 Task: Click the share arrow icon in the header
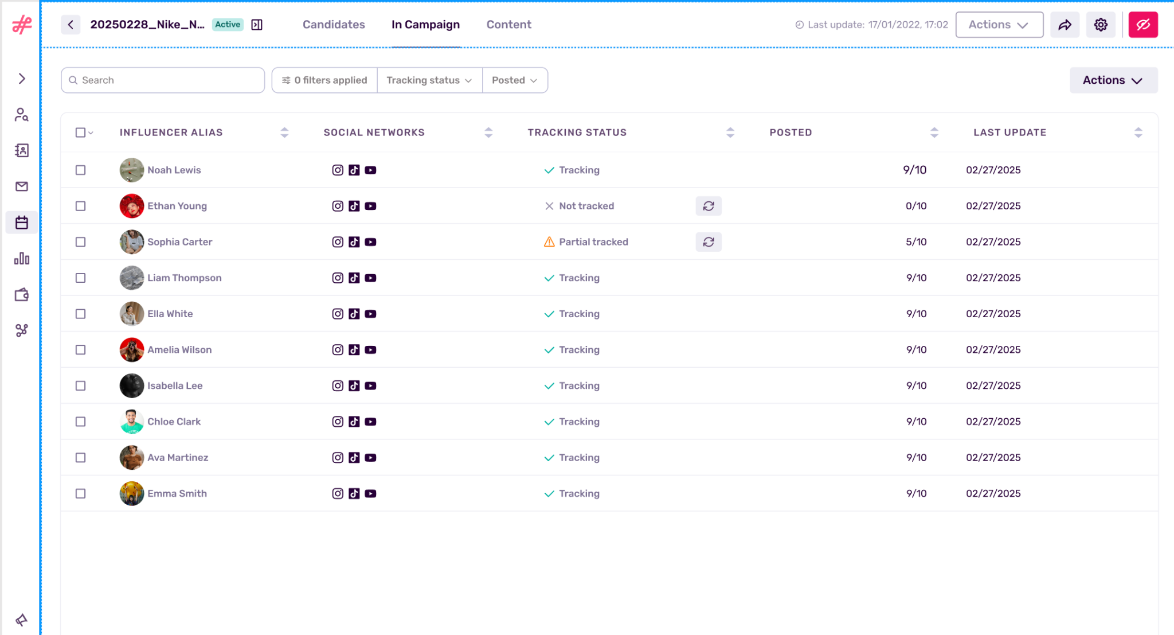(1065, 25)
